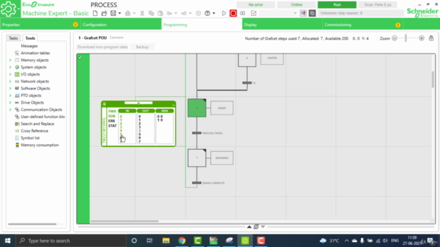Screen dimensions: 440x247
Task: Click the print icon
Action: (128, 13)
